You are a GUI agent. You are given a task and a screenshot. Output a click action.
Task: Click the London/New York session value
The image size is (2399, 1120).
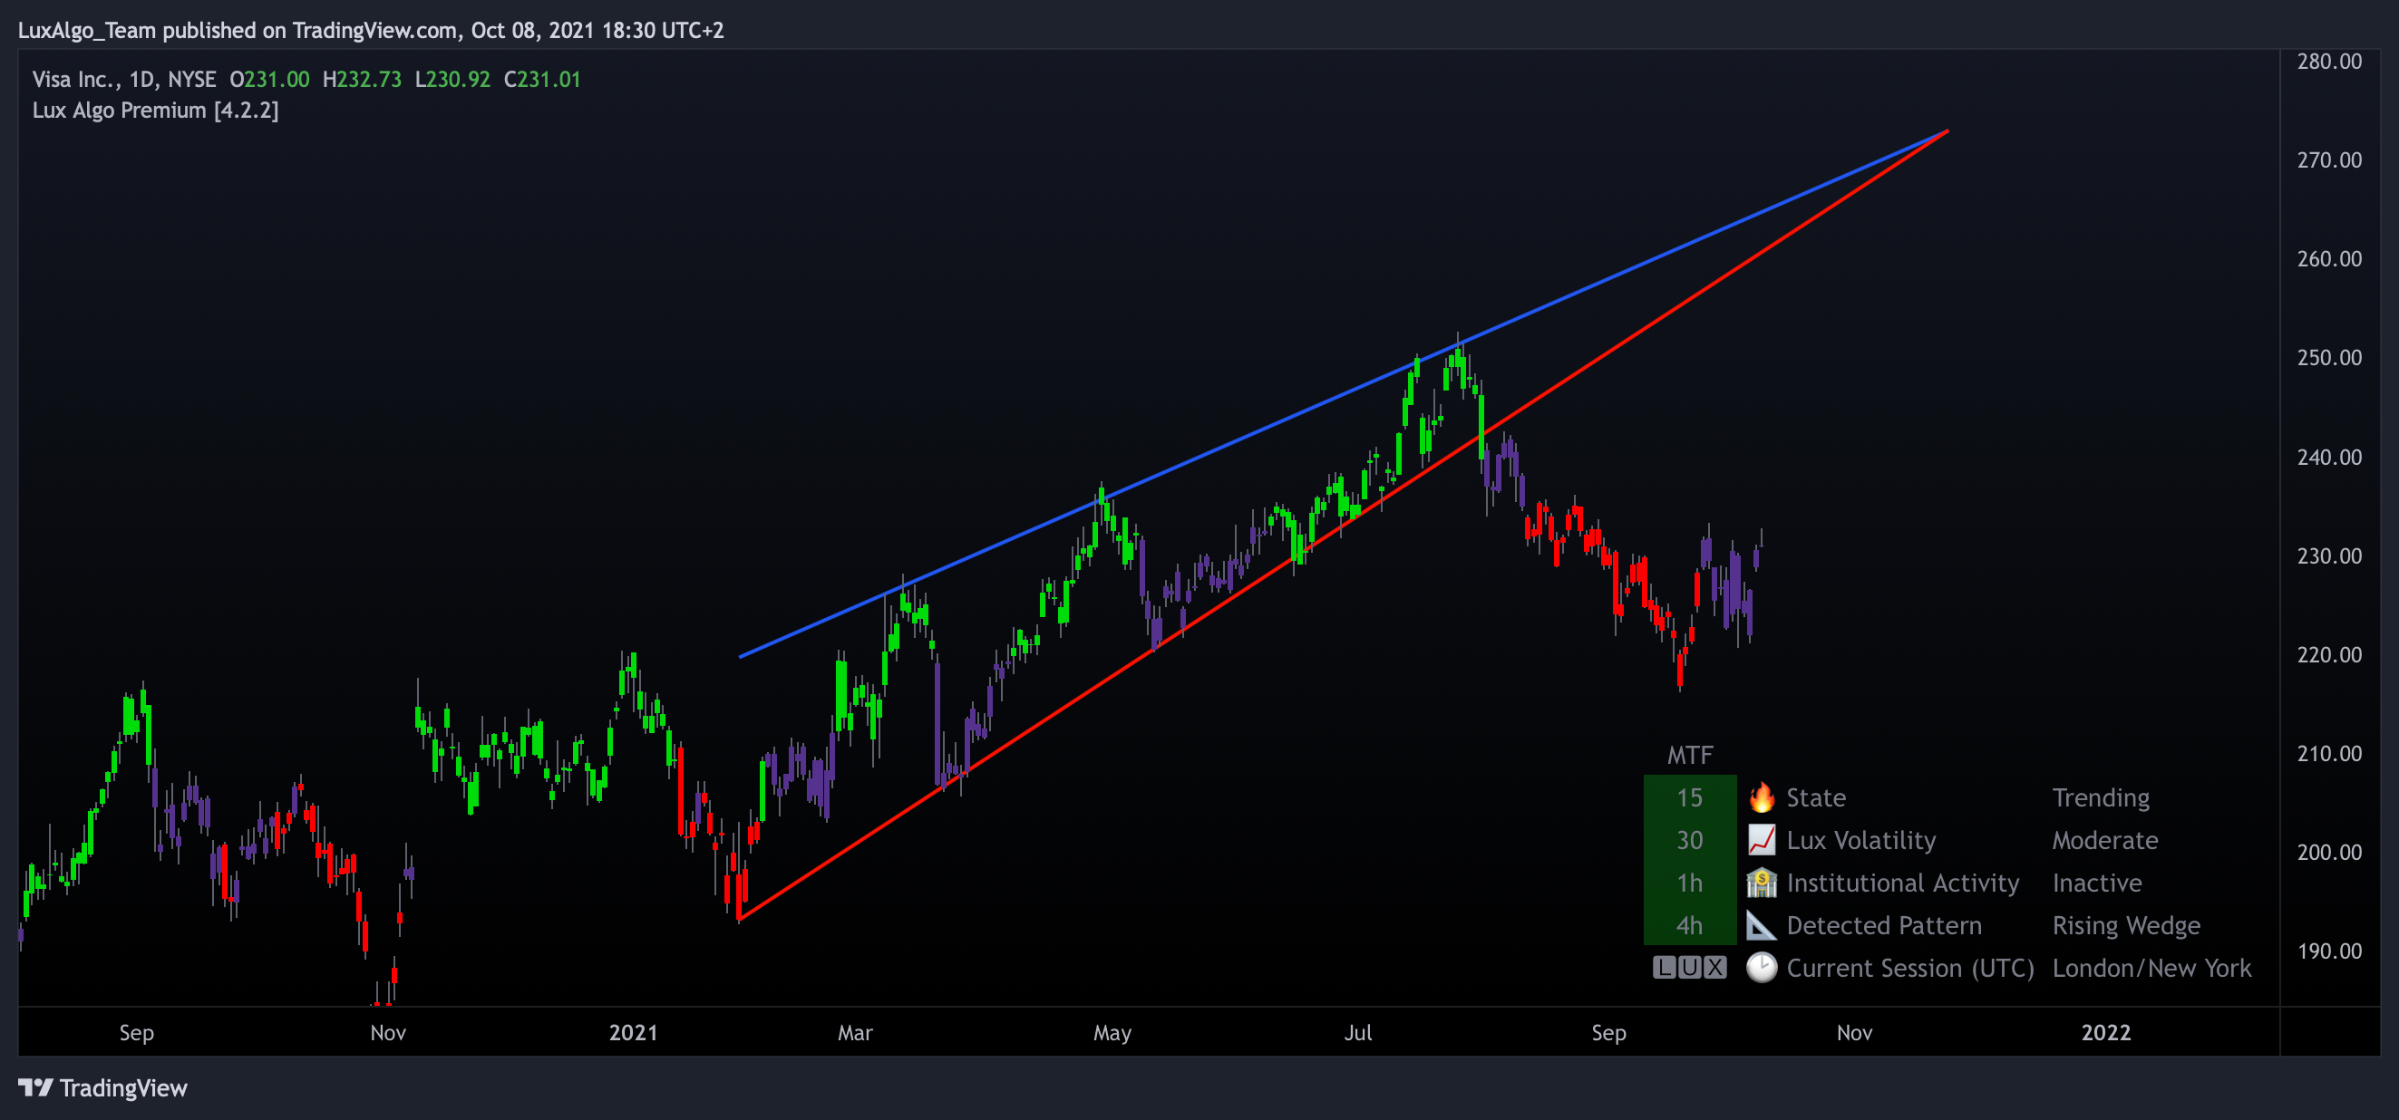[2151, 969]
